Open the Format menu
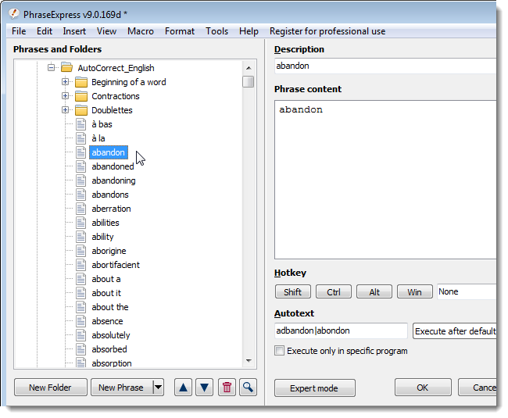This screenshot has width=508, height=418. 180,31
